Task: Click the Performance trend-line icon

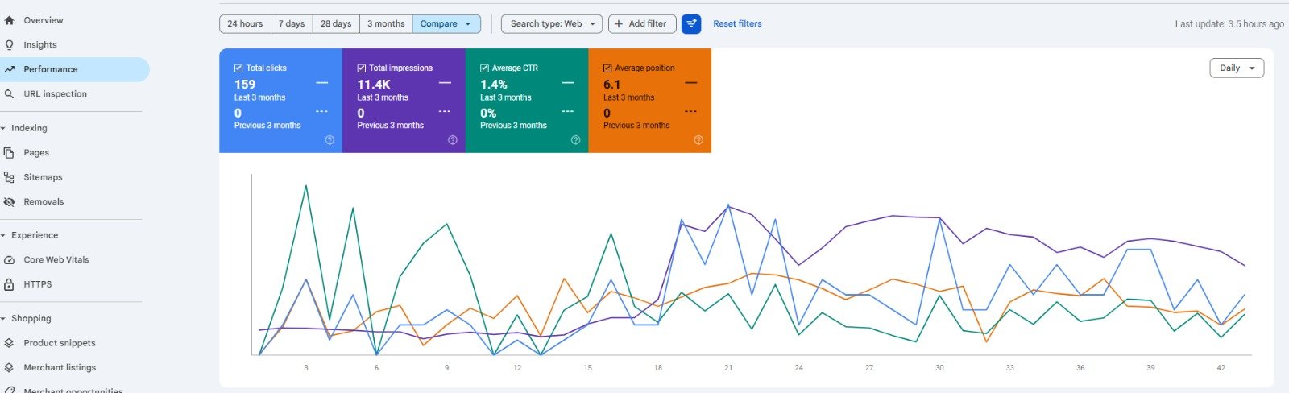Action: tap(9, 69)
